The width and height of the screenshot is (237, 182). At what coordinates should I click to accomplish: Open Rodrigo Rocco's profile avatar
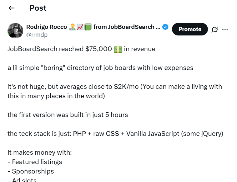point(15,30)
